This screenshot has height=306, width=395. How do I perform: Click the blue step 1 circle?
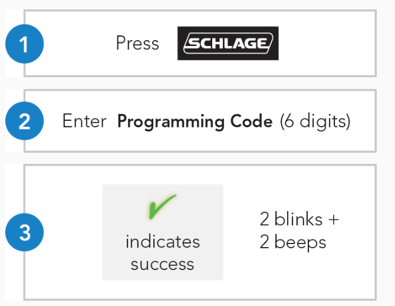[x=24, y=44]
